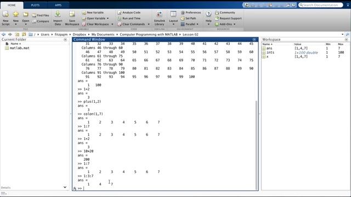This screenshot has width=351, height=197.
Task: Select the ints variable in Workspace
Action: 270,53
